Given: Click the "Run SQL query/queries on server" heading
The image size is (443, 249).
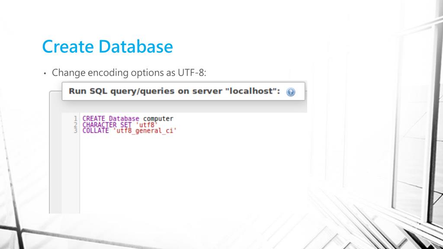Looking at the screenshot, I should pos(174,91).
